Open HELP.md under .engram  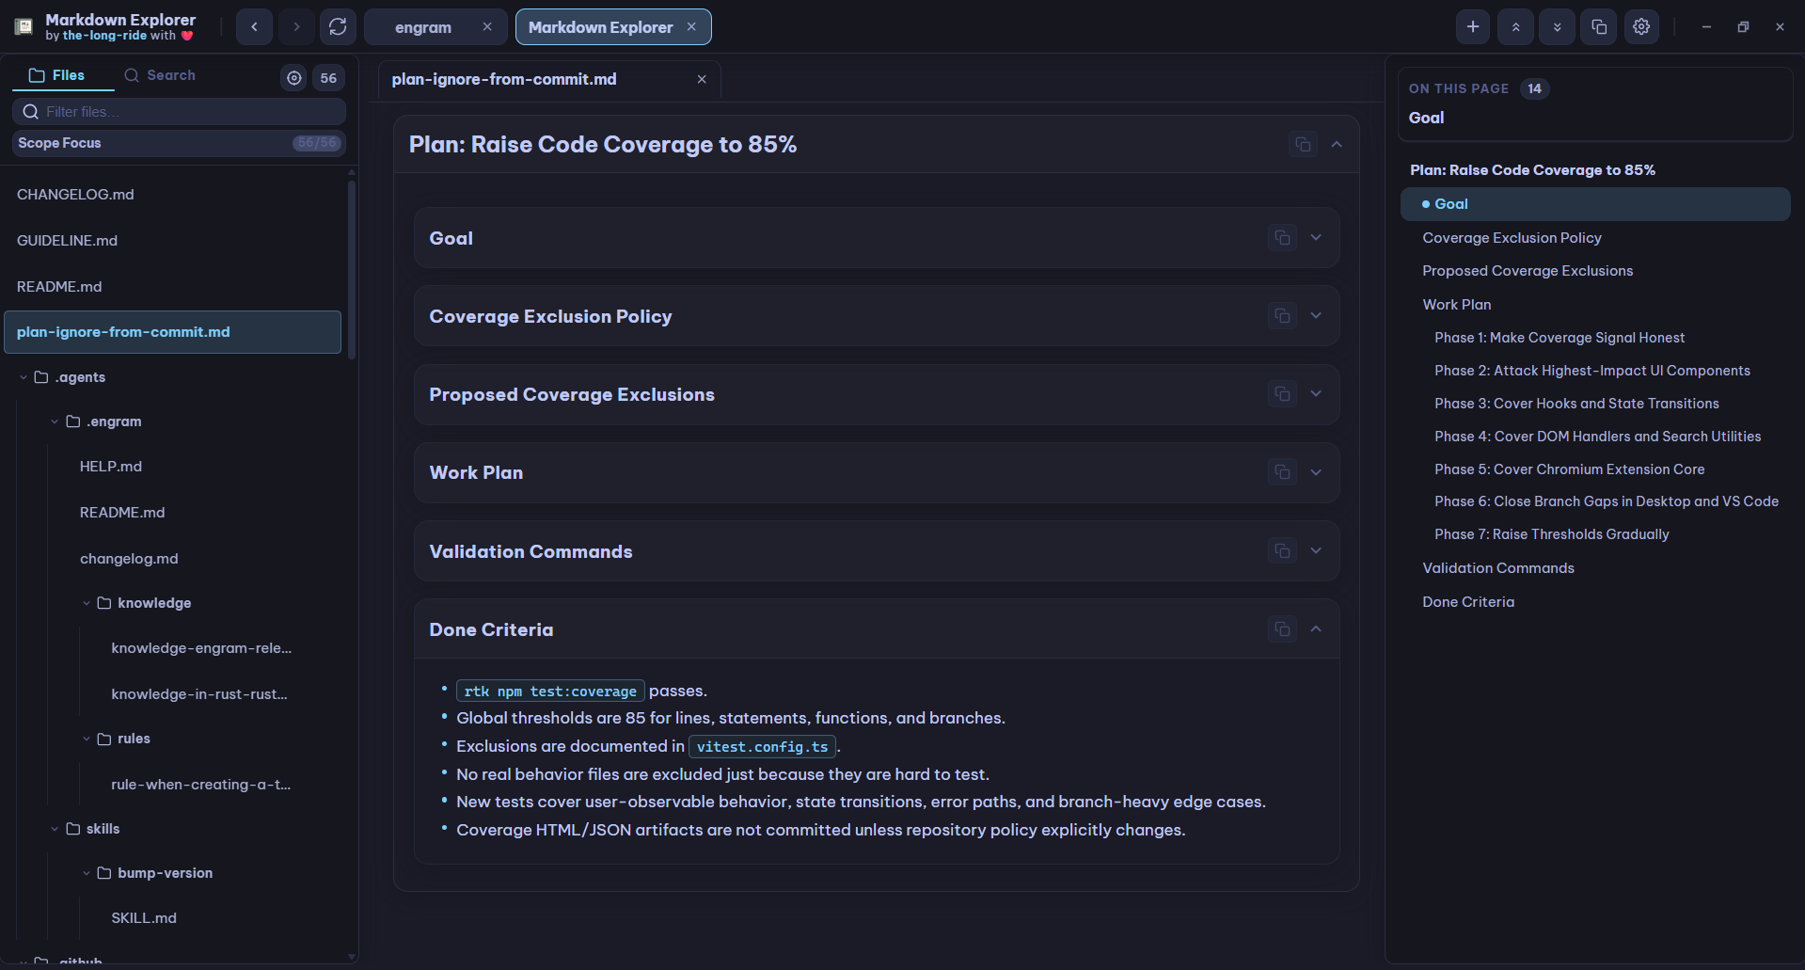click(x=111, y=467)
